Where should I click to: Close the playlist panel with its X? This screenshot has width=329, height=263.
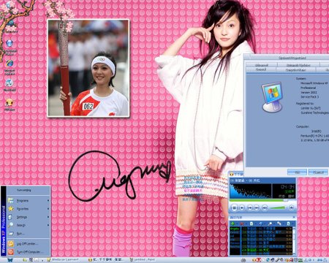click(x=294, y=217)
